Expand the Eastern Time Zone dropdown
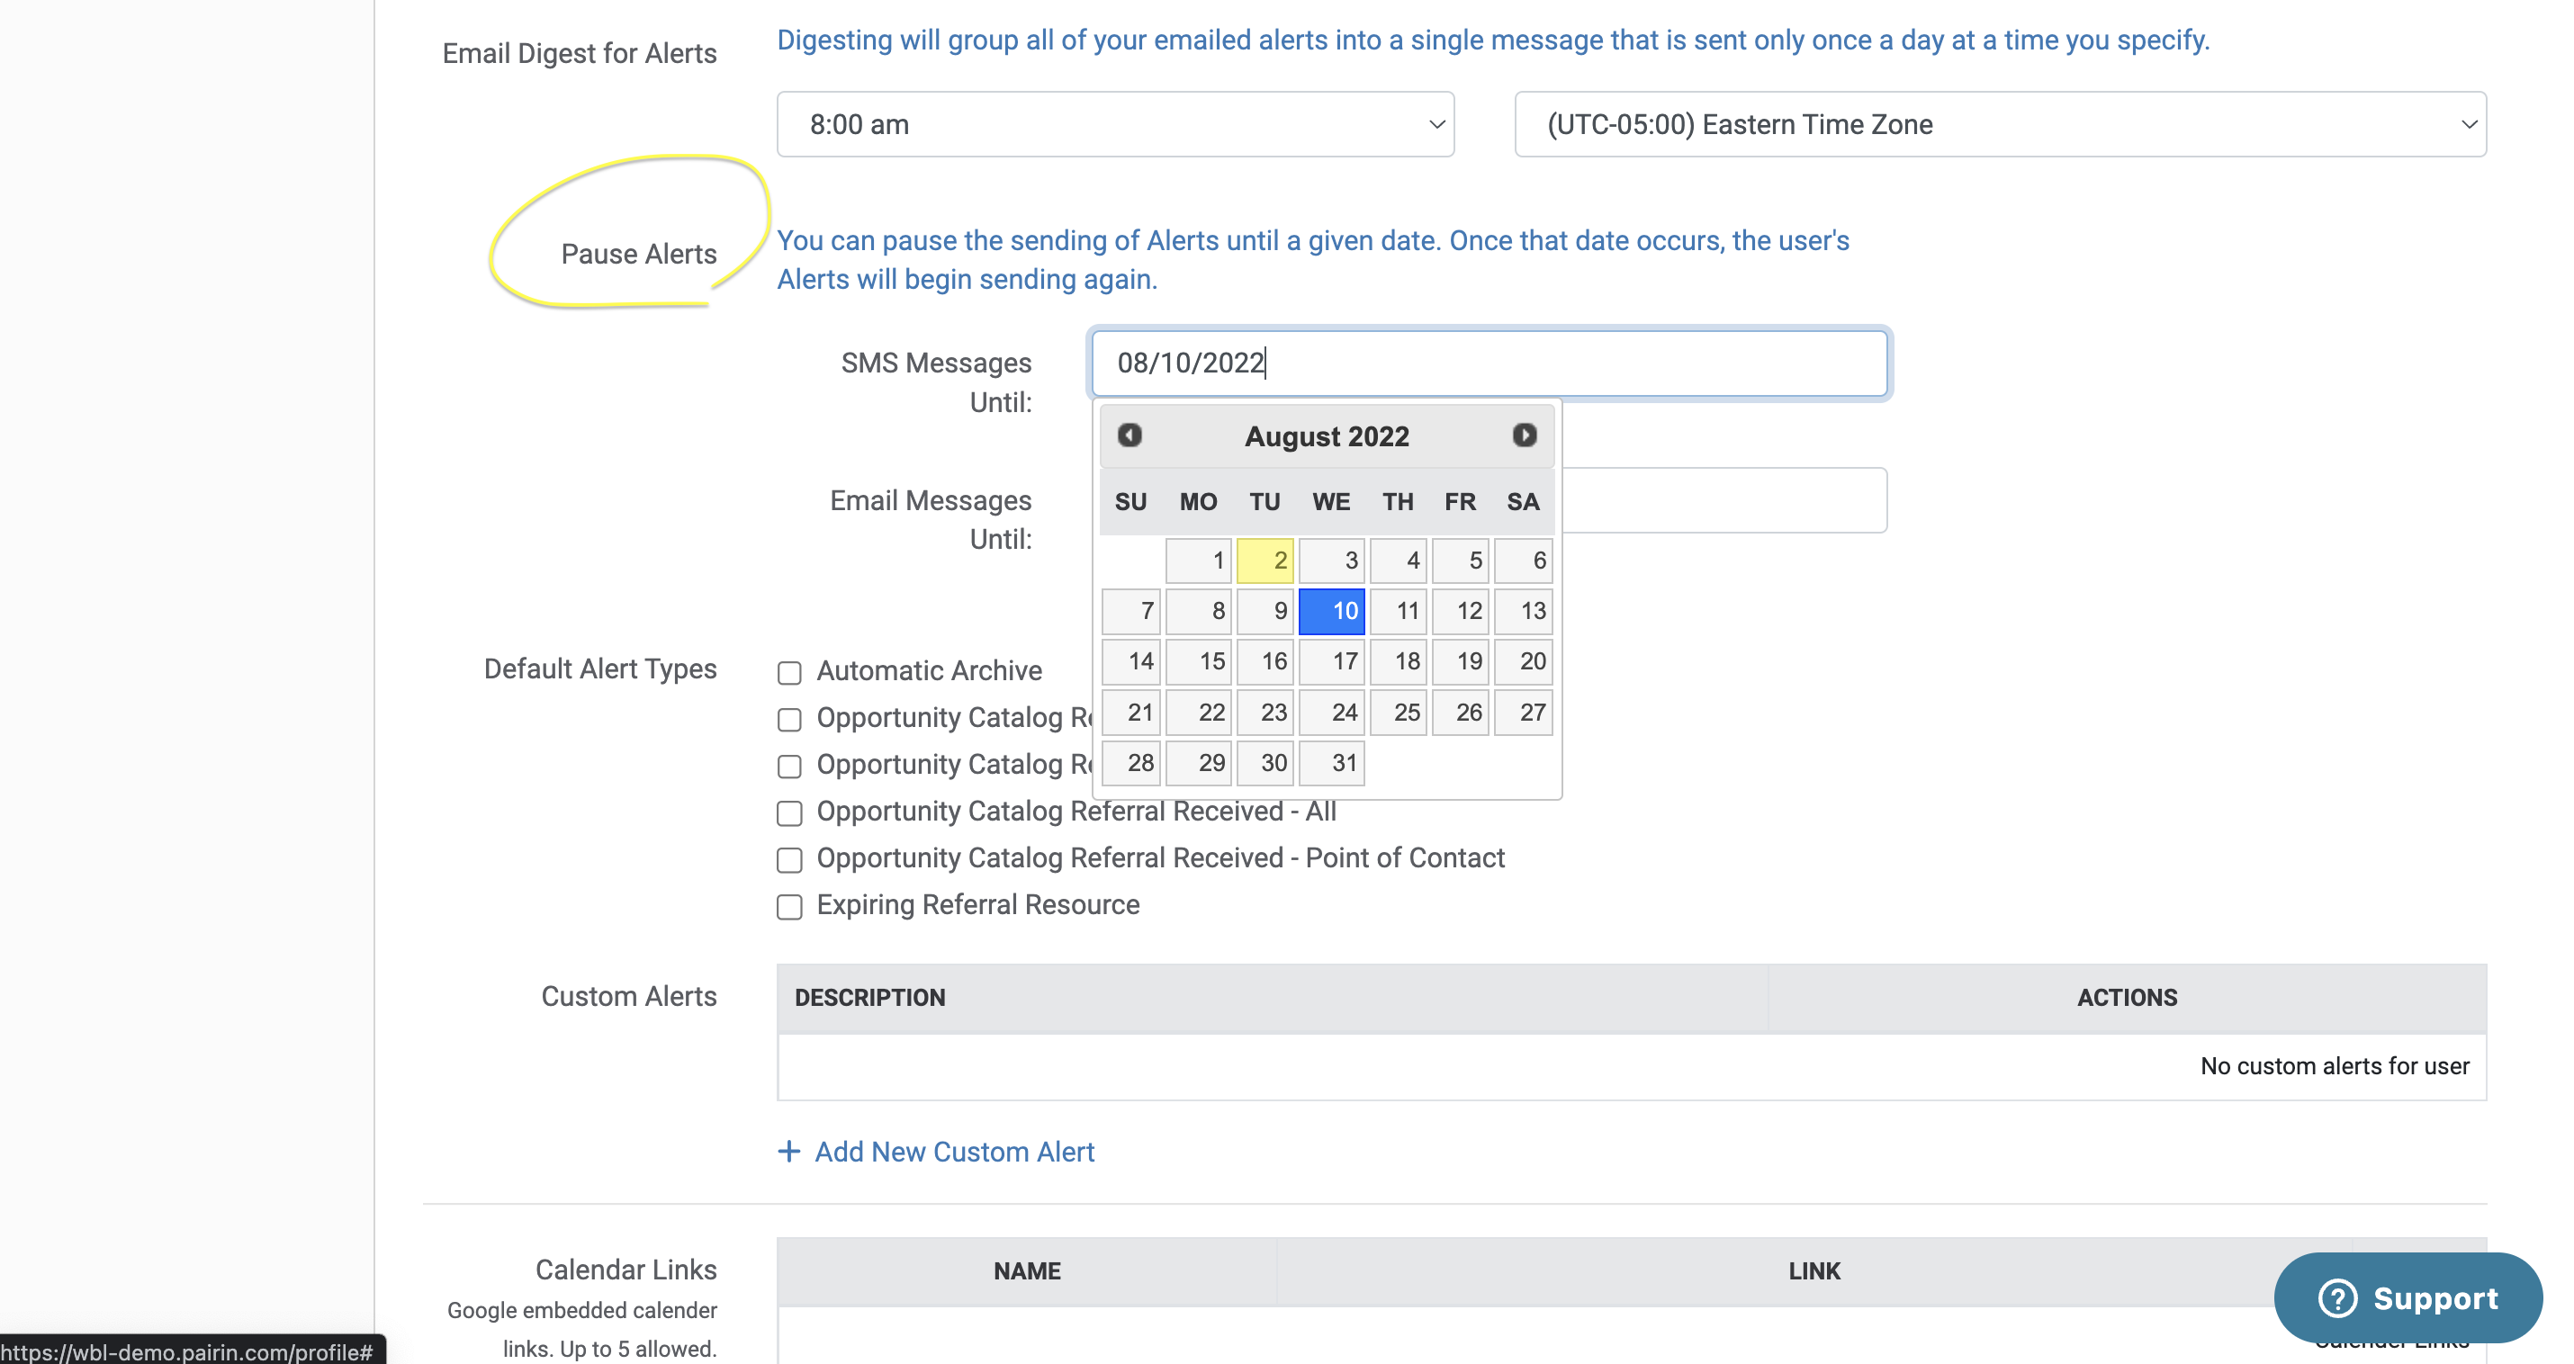2574x1364 pixels. point(2000,124)
